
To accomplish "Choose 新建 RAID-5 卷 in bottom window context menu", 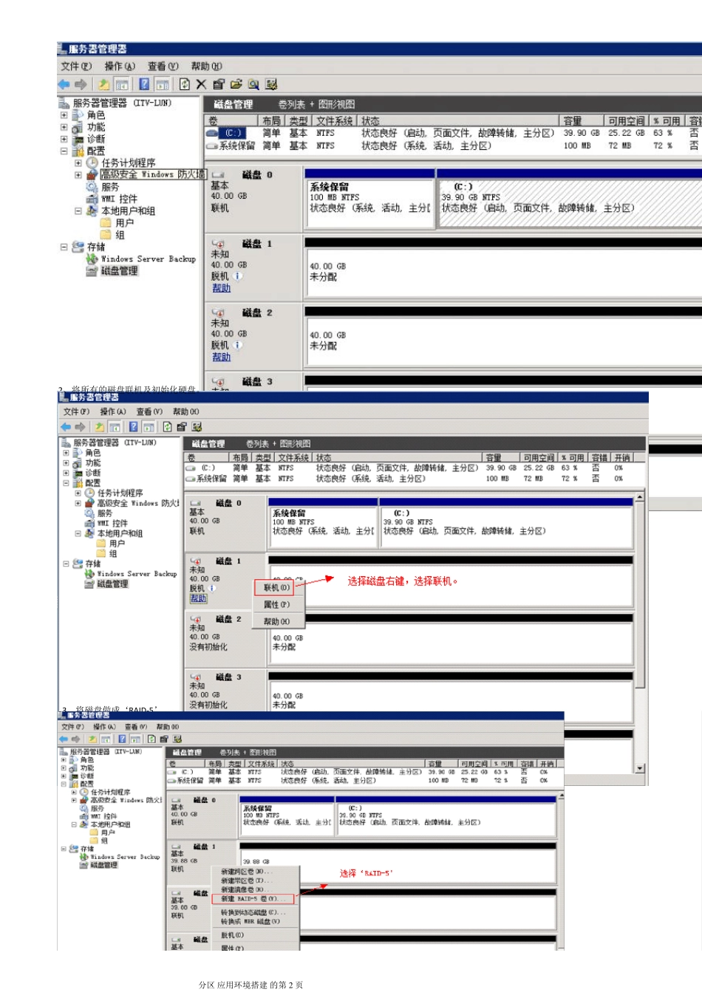I will click(253, 899).
